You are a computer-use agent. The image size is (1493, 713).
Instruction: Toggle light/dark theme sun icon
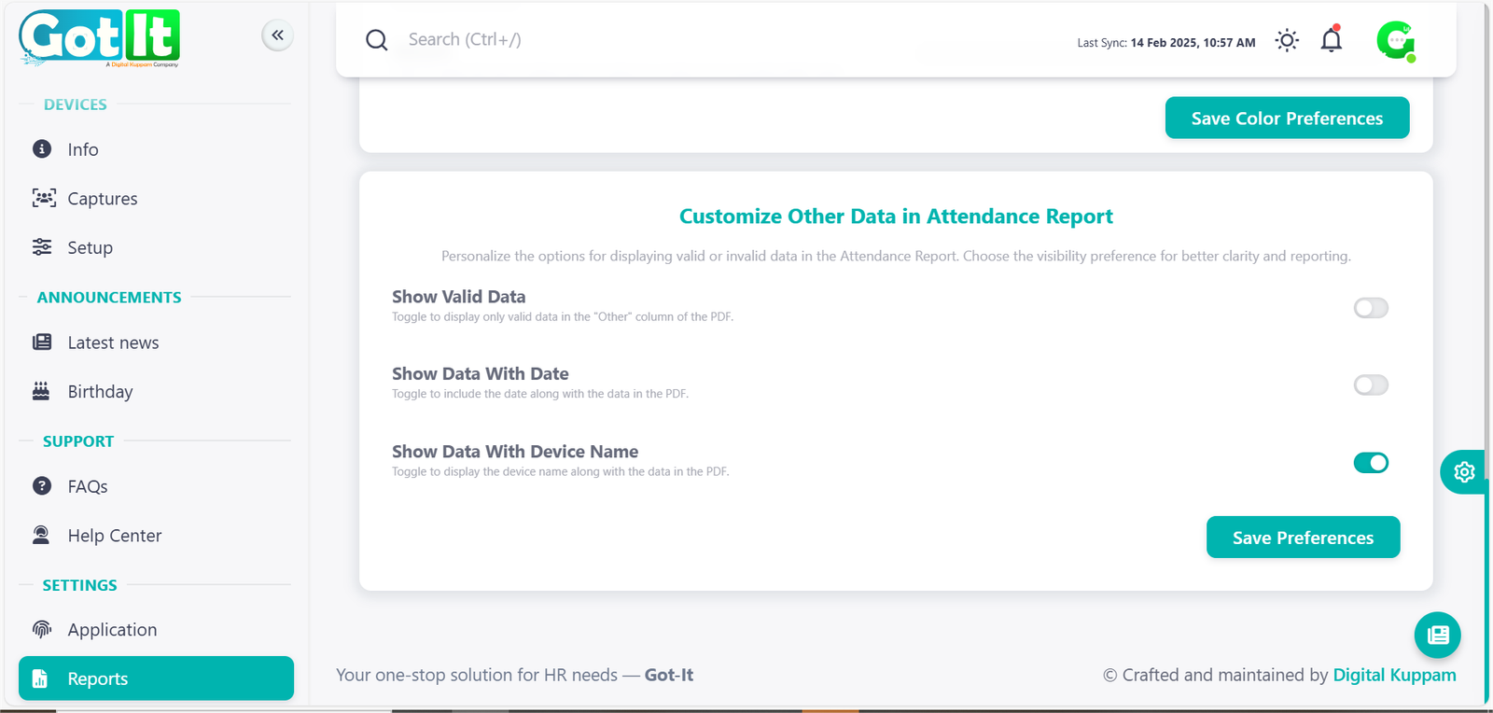[x=1287, y=40]
